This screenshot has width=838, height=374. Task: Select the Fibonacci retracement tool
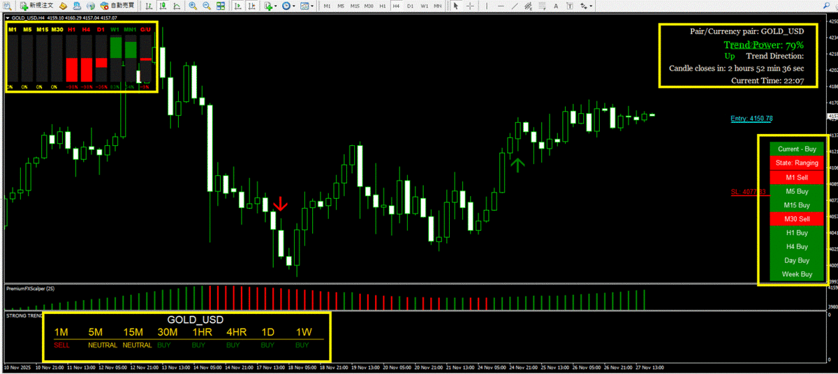pyautogui.click(x=542, y=6)
